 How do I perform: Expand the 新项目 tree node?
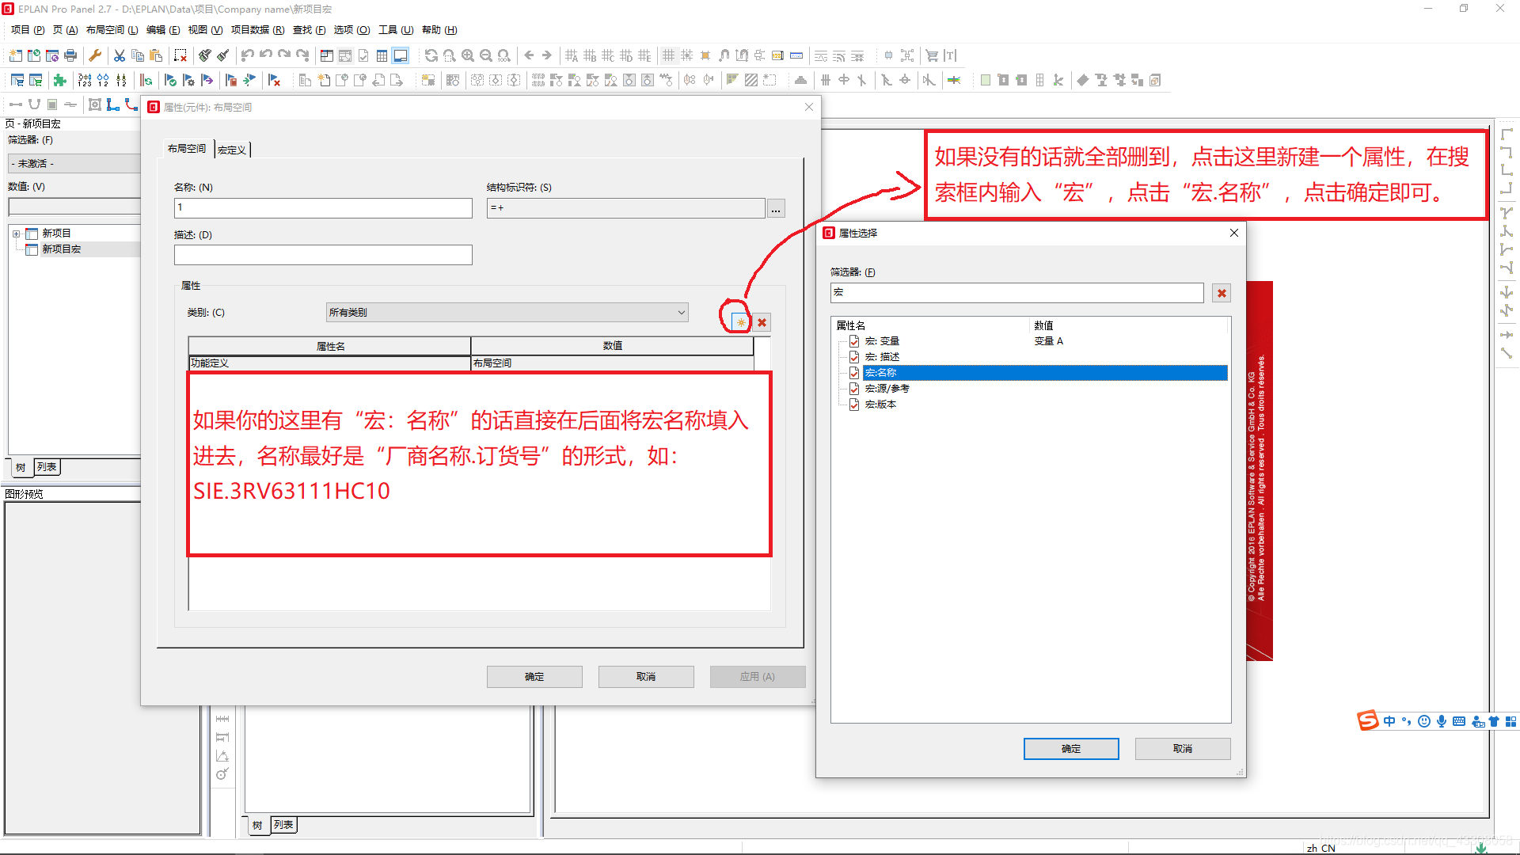click(16, 234)
